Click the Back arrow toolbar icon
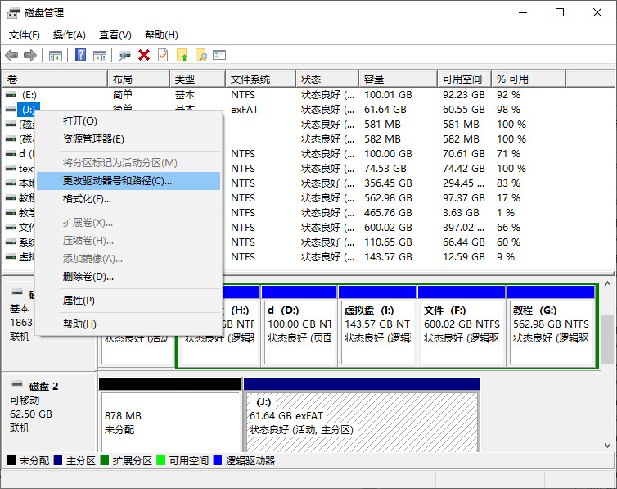 coord(11,55)
